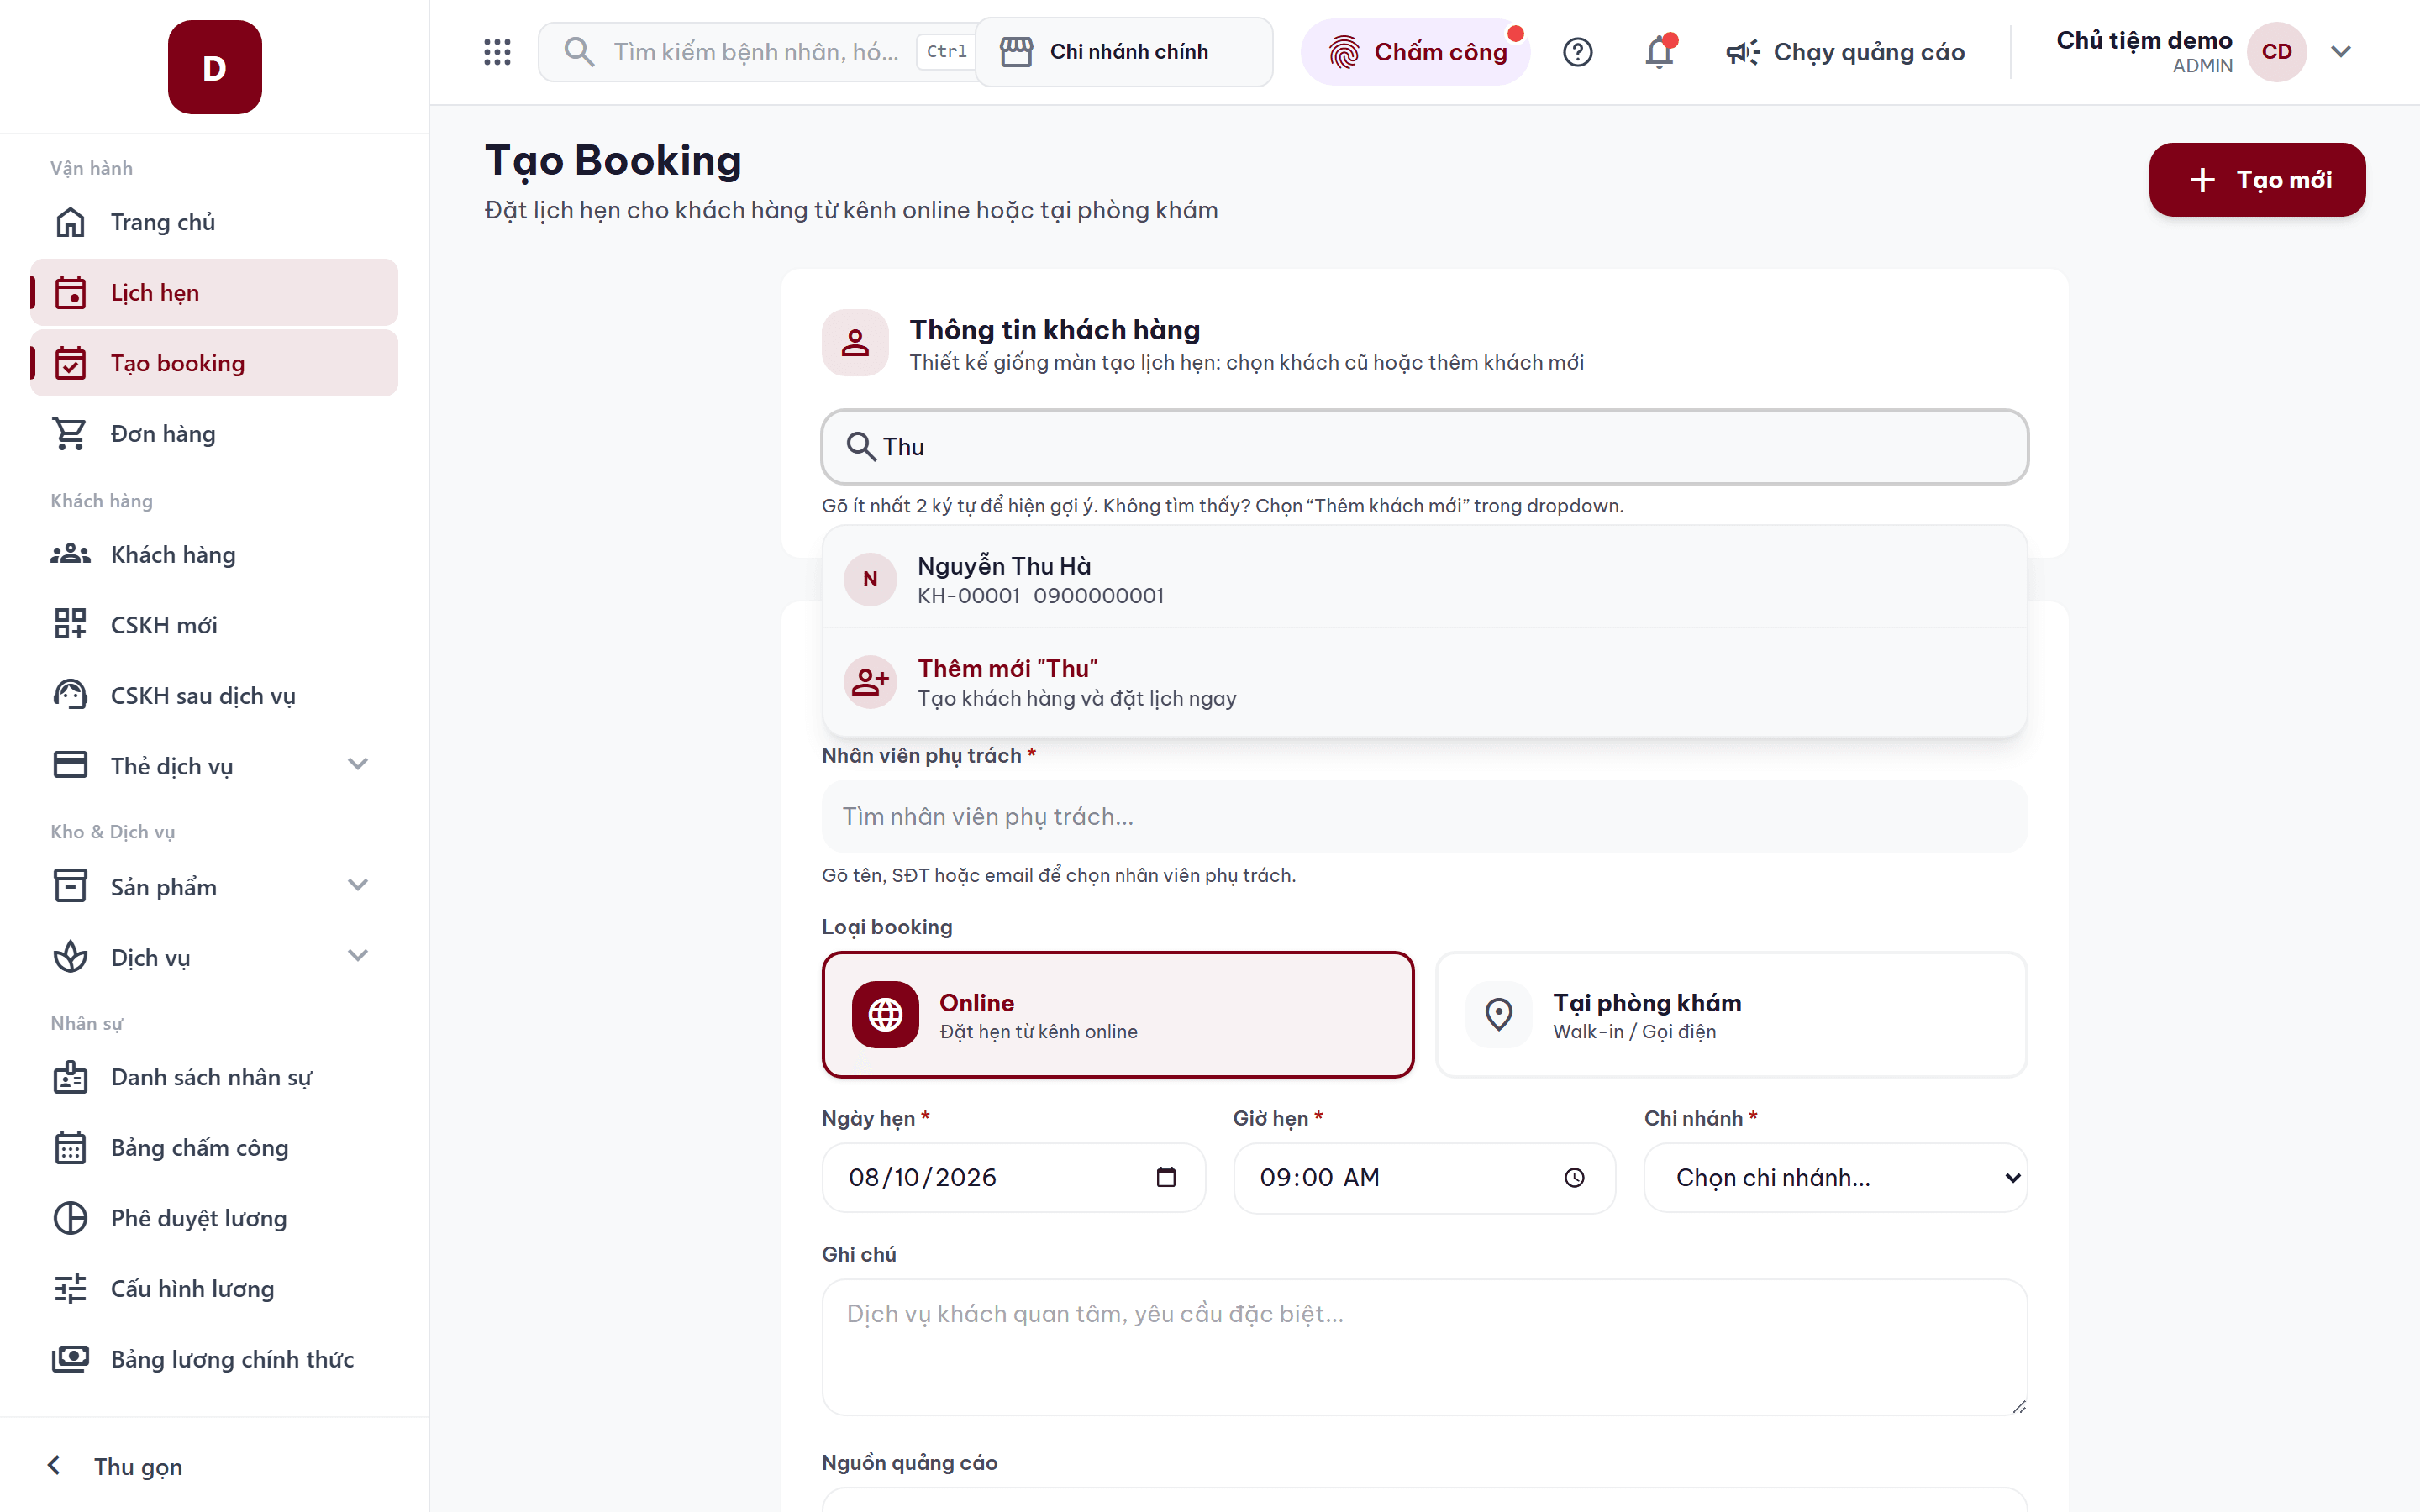Go to Trang chủ in sidebar
This screenshot has width=2420, height=1512.
[x=214, y=222]
